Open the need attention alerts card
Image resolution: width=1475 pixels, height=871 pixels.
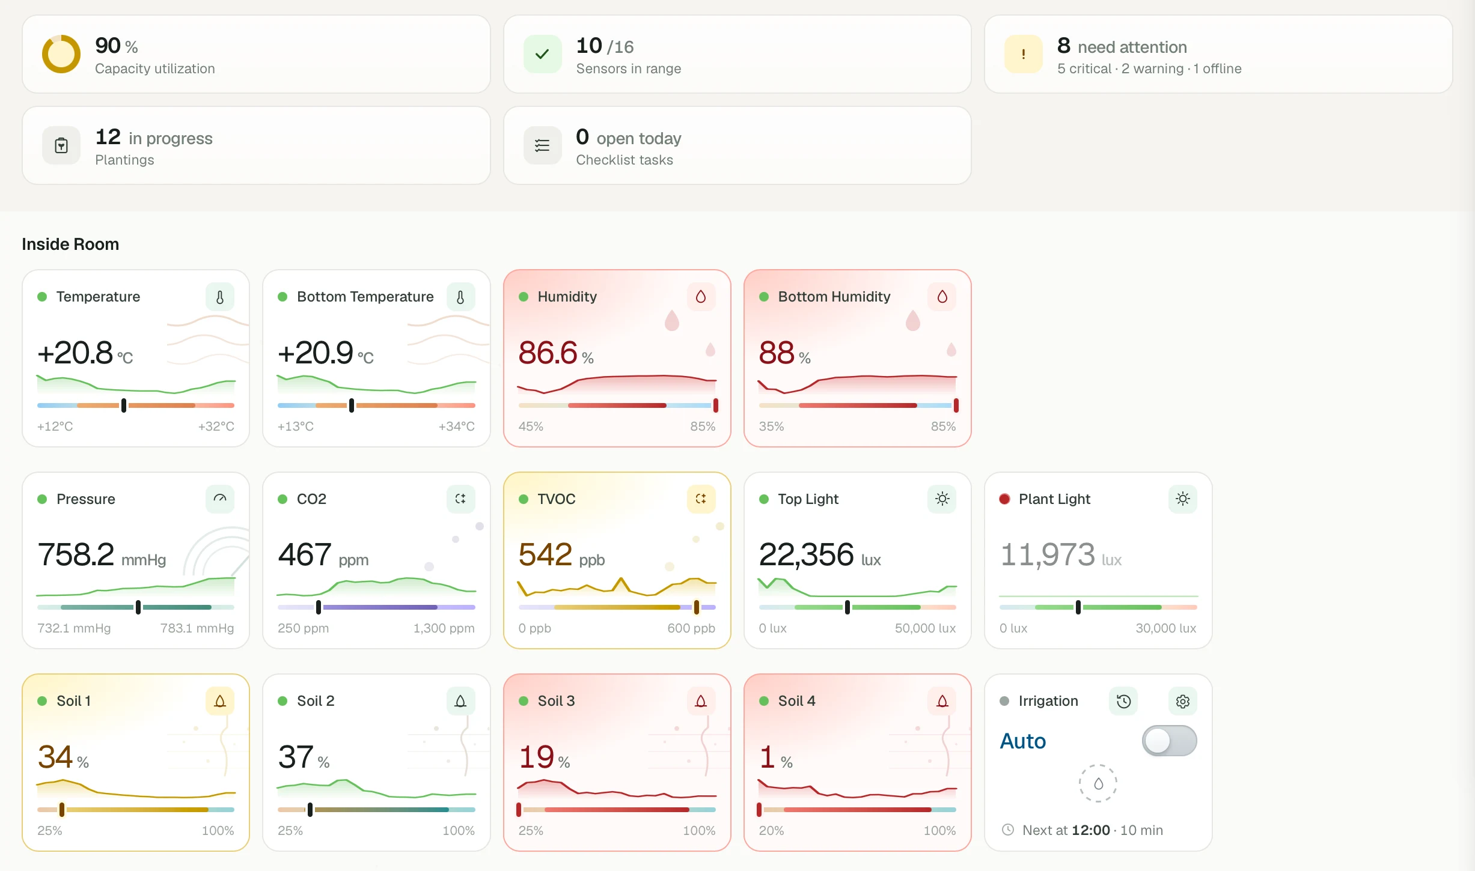pyautogui.click(x=1218, y=54)
